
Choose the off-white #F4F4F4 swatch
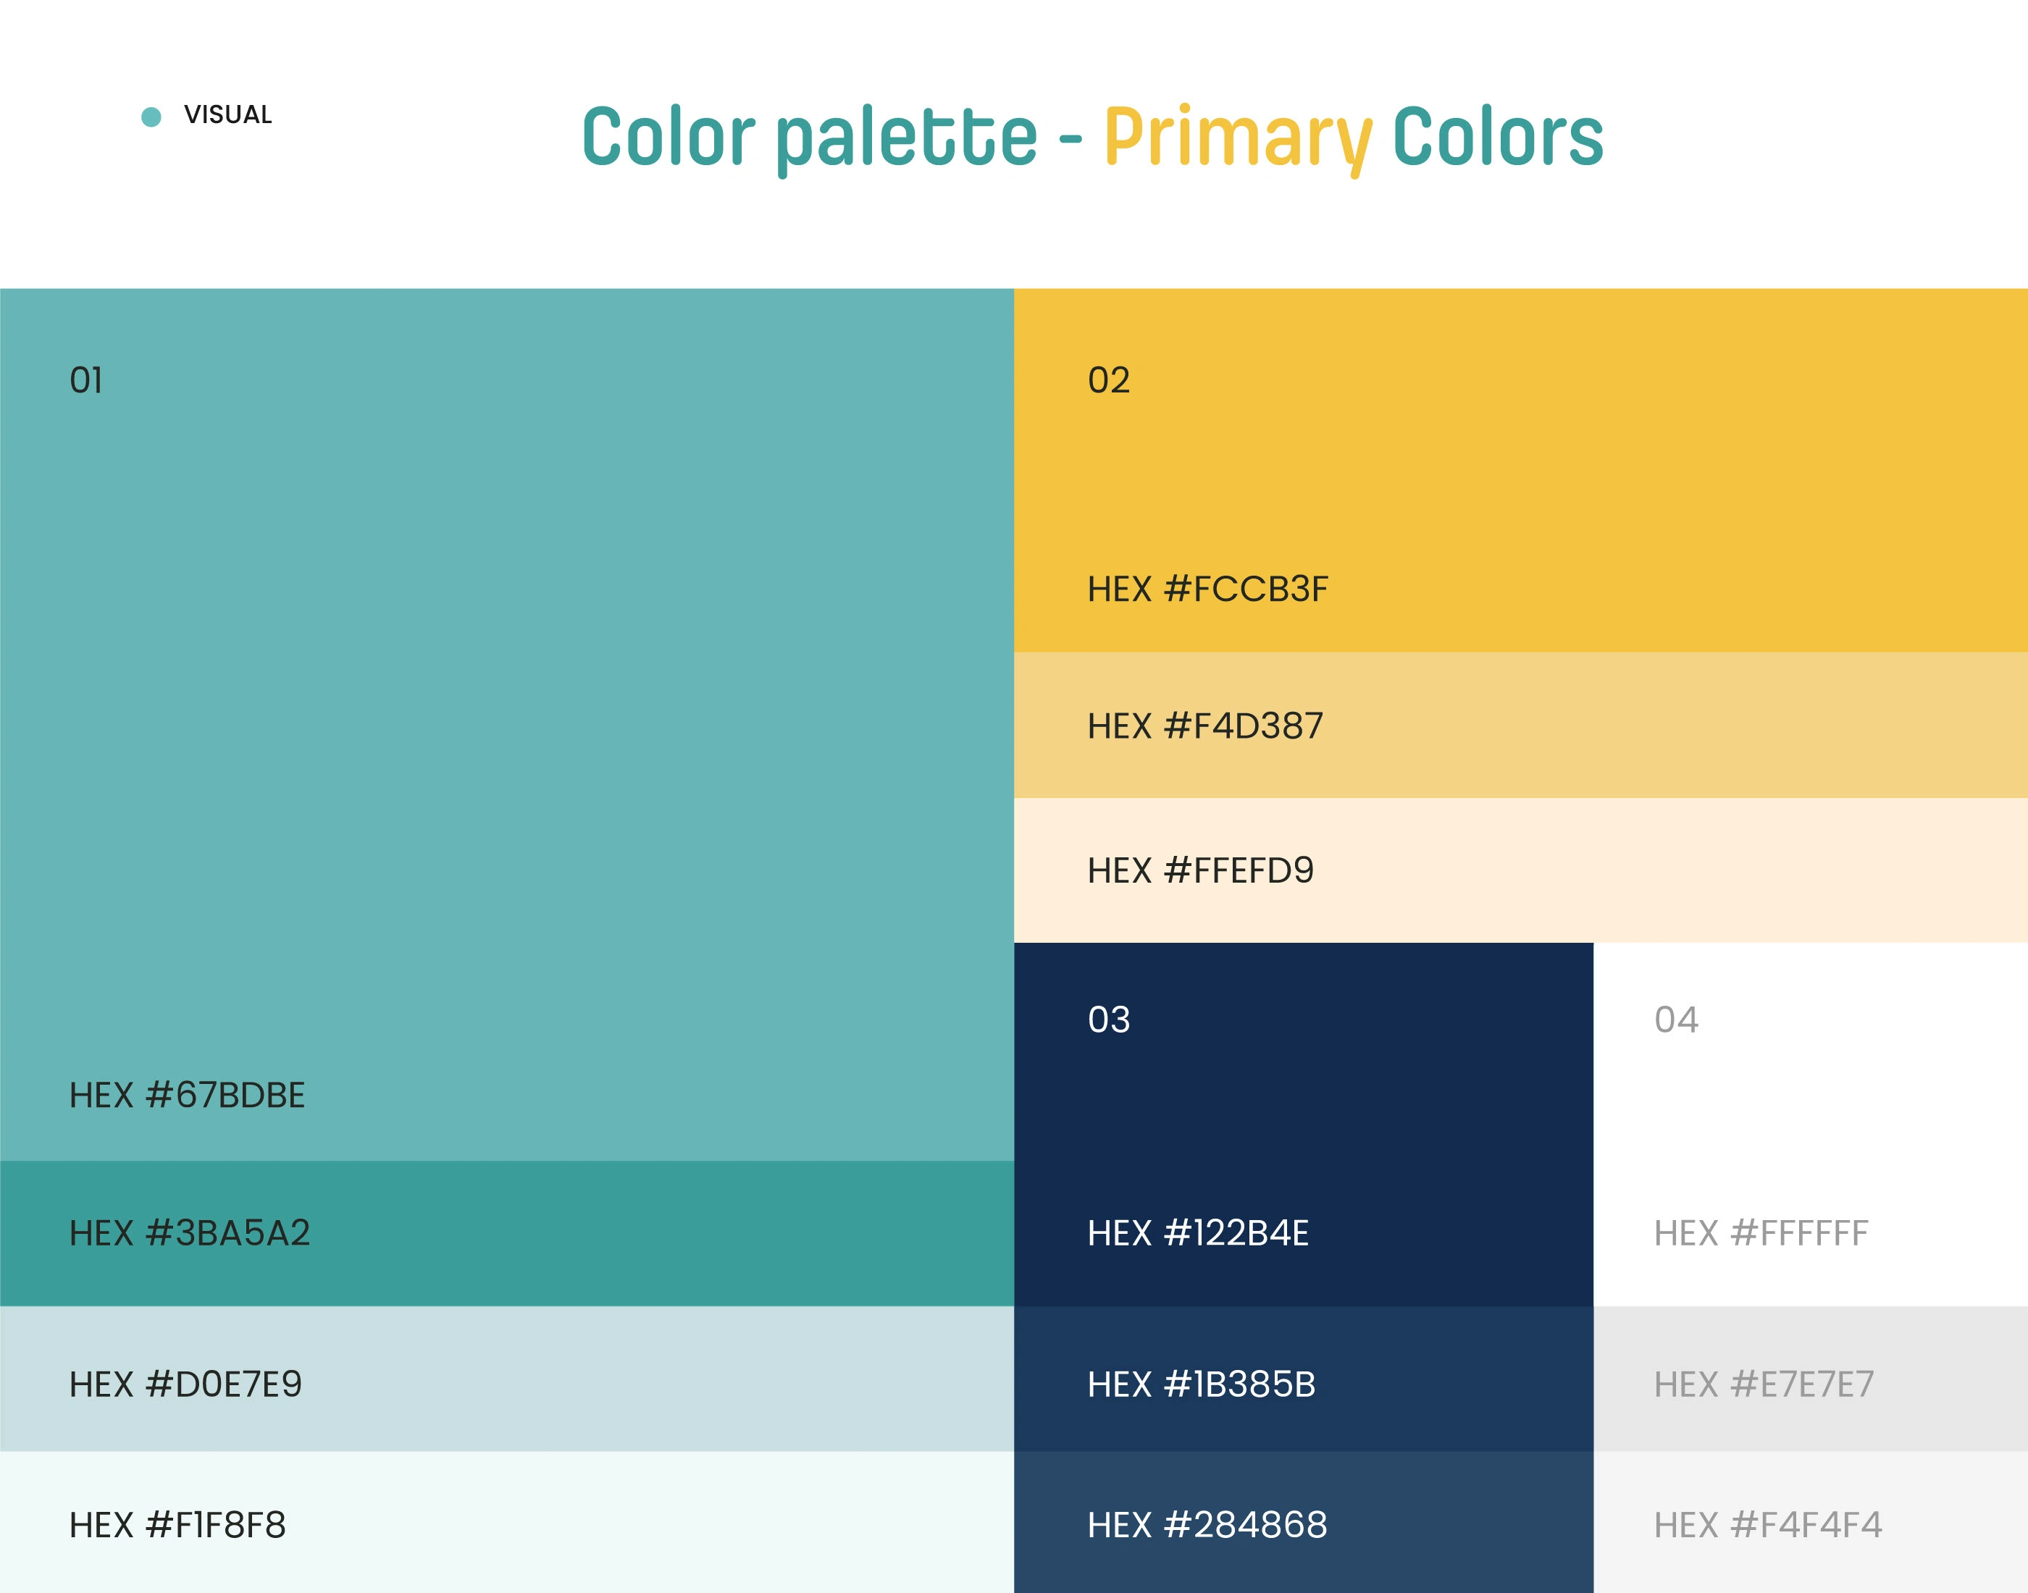[1810, 1522]
